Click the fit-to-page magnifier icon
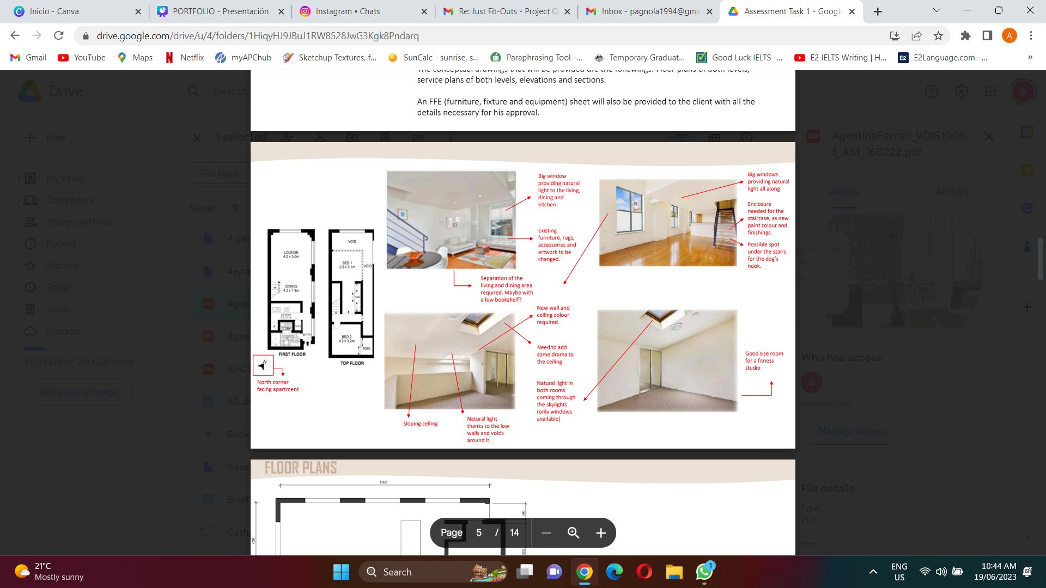 573,533
